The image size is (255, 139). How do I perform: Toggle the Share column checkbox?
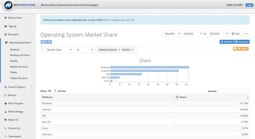[x=177, y=97]
